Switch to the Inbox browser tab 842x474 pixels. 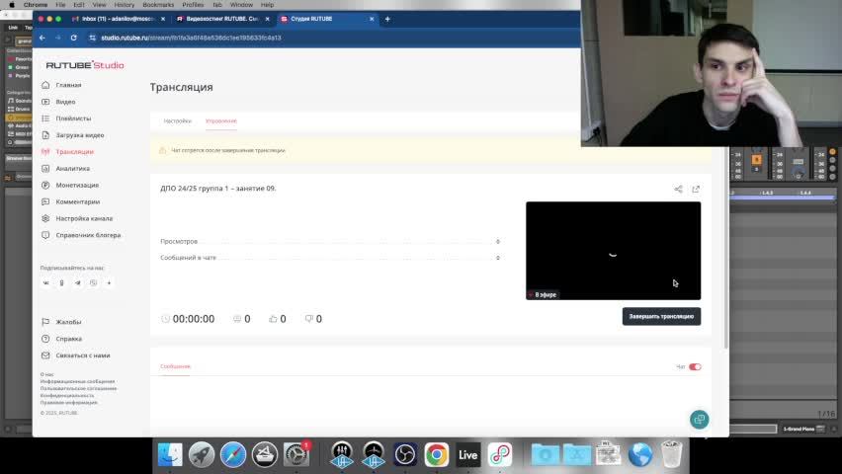tap(119, 19)
